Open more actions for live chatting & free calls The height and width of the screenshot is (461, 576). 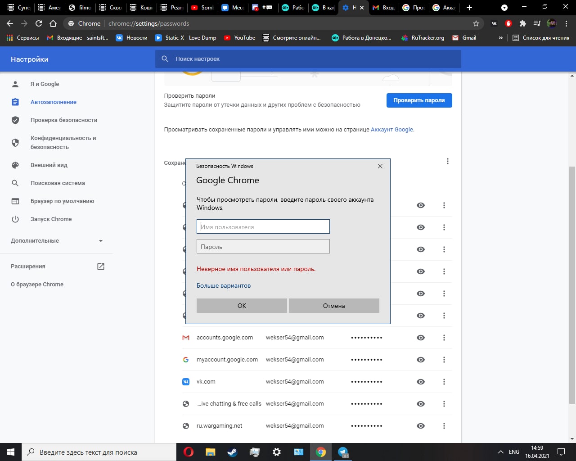point(444,404)
